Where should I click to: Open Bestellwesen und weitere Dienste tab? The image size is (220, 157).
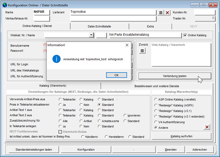pos(157,86)
